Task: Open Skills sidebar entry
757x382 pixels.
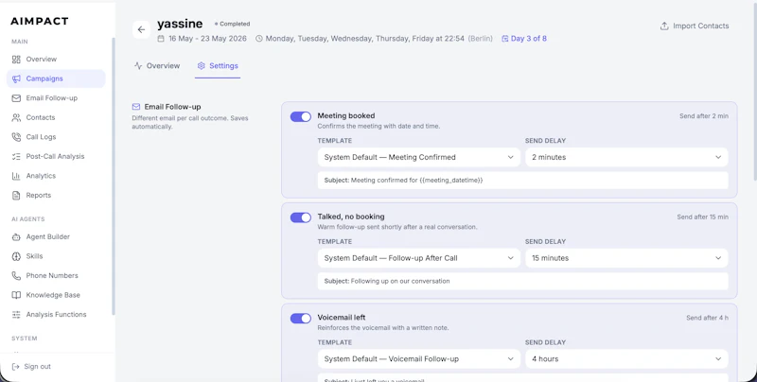Action: 56,256
